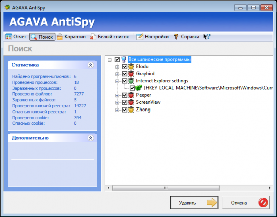Image resolution: width=277 pixels, height=217 pixels.
Task: Minimize the AGAVA AntiSpy window
Action: [240, 8]
